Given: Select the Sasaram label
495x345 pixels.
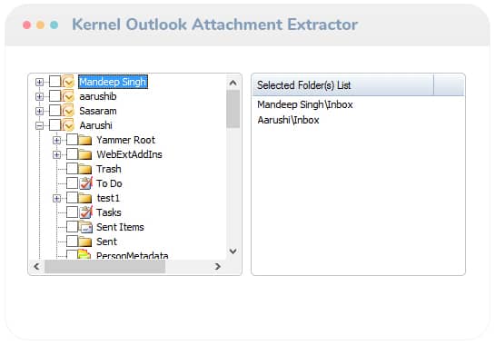Looking at the screenshot, I should click(98, 111).
